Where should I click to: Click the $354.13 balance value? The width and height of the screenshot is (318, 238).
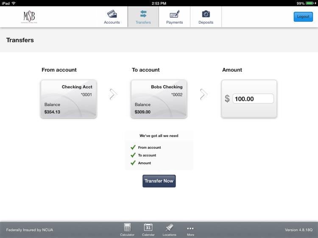tap(52, 112)
